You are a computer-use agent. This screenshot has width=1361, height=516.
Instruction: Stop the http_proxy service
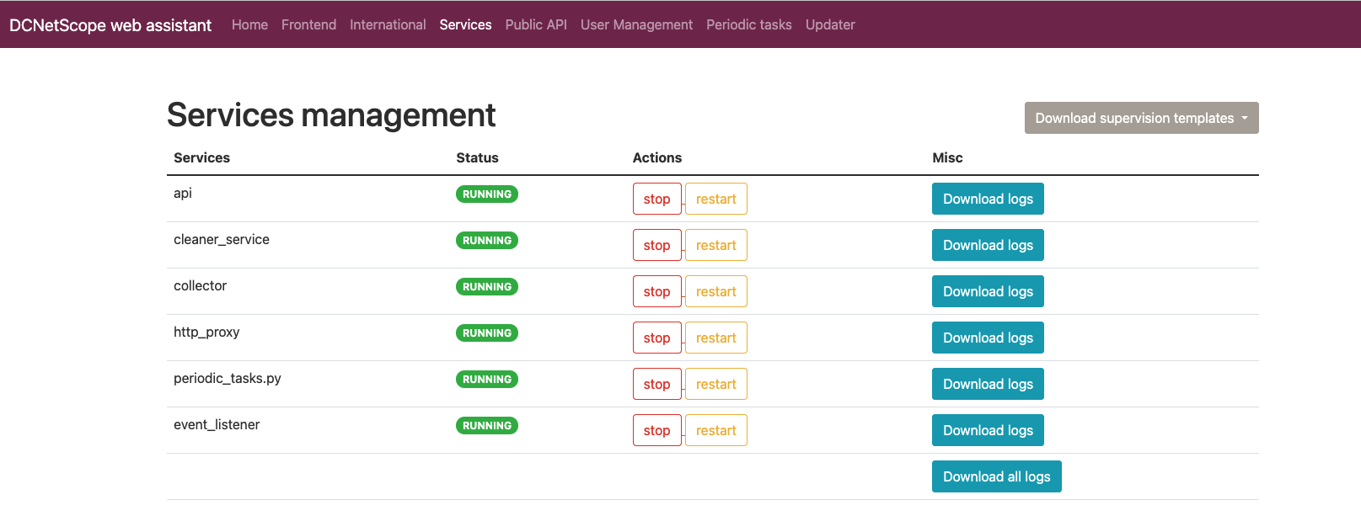(656, 338)
